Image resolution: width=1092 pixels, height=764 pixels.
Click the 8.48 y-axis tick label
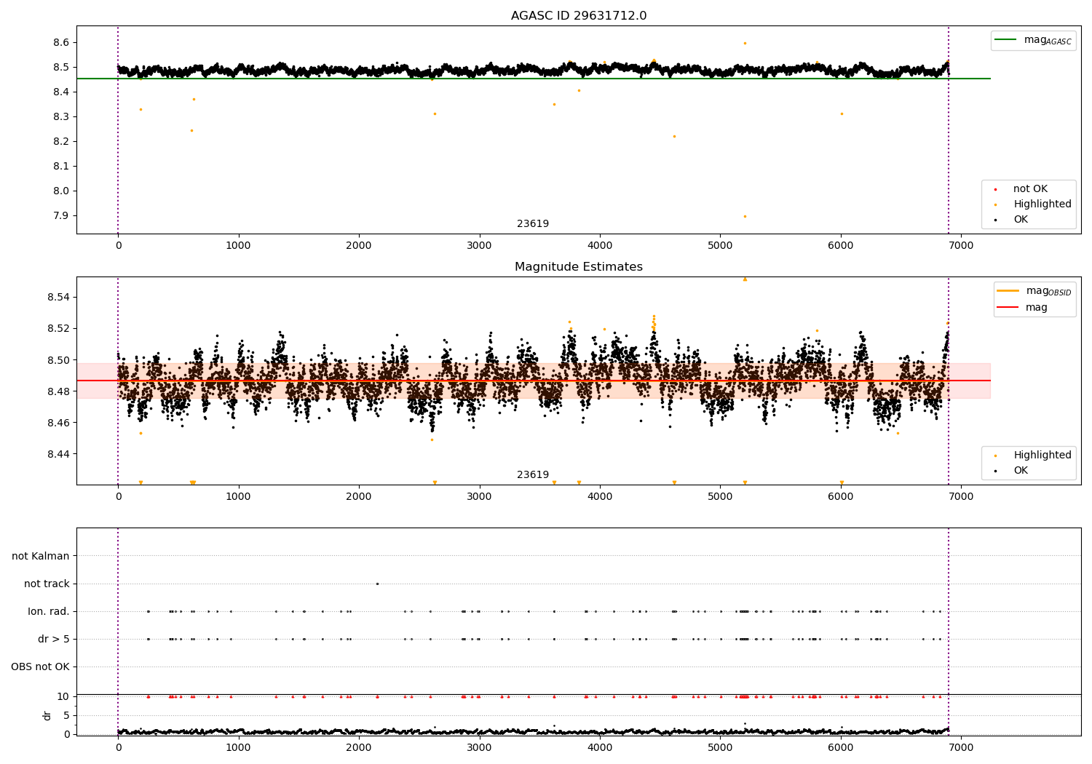pos(58,391)
